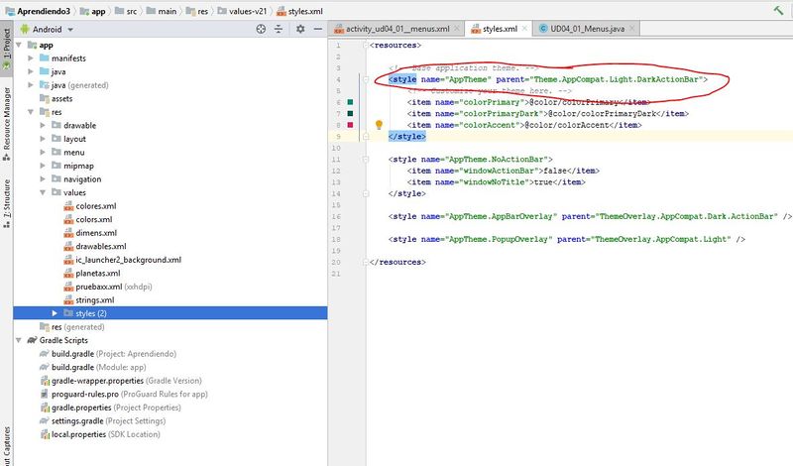Select the assets folder
793x466 pixels.
[57, 99]
